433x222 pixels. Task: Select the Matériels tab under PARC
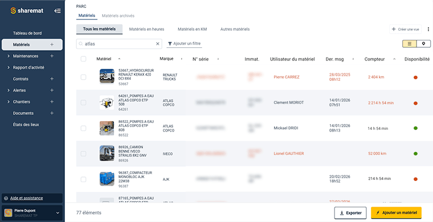click(87, 16)
